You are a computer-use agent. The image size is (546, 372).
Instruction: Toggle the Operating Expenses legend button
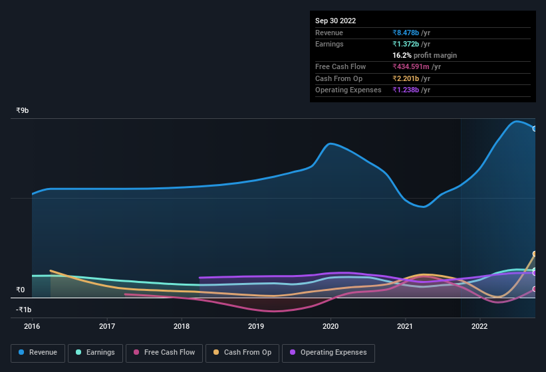328,353
